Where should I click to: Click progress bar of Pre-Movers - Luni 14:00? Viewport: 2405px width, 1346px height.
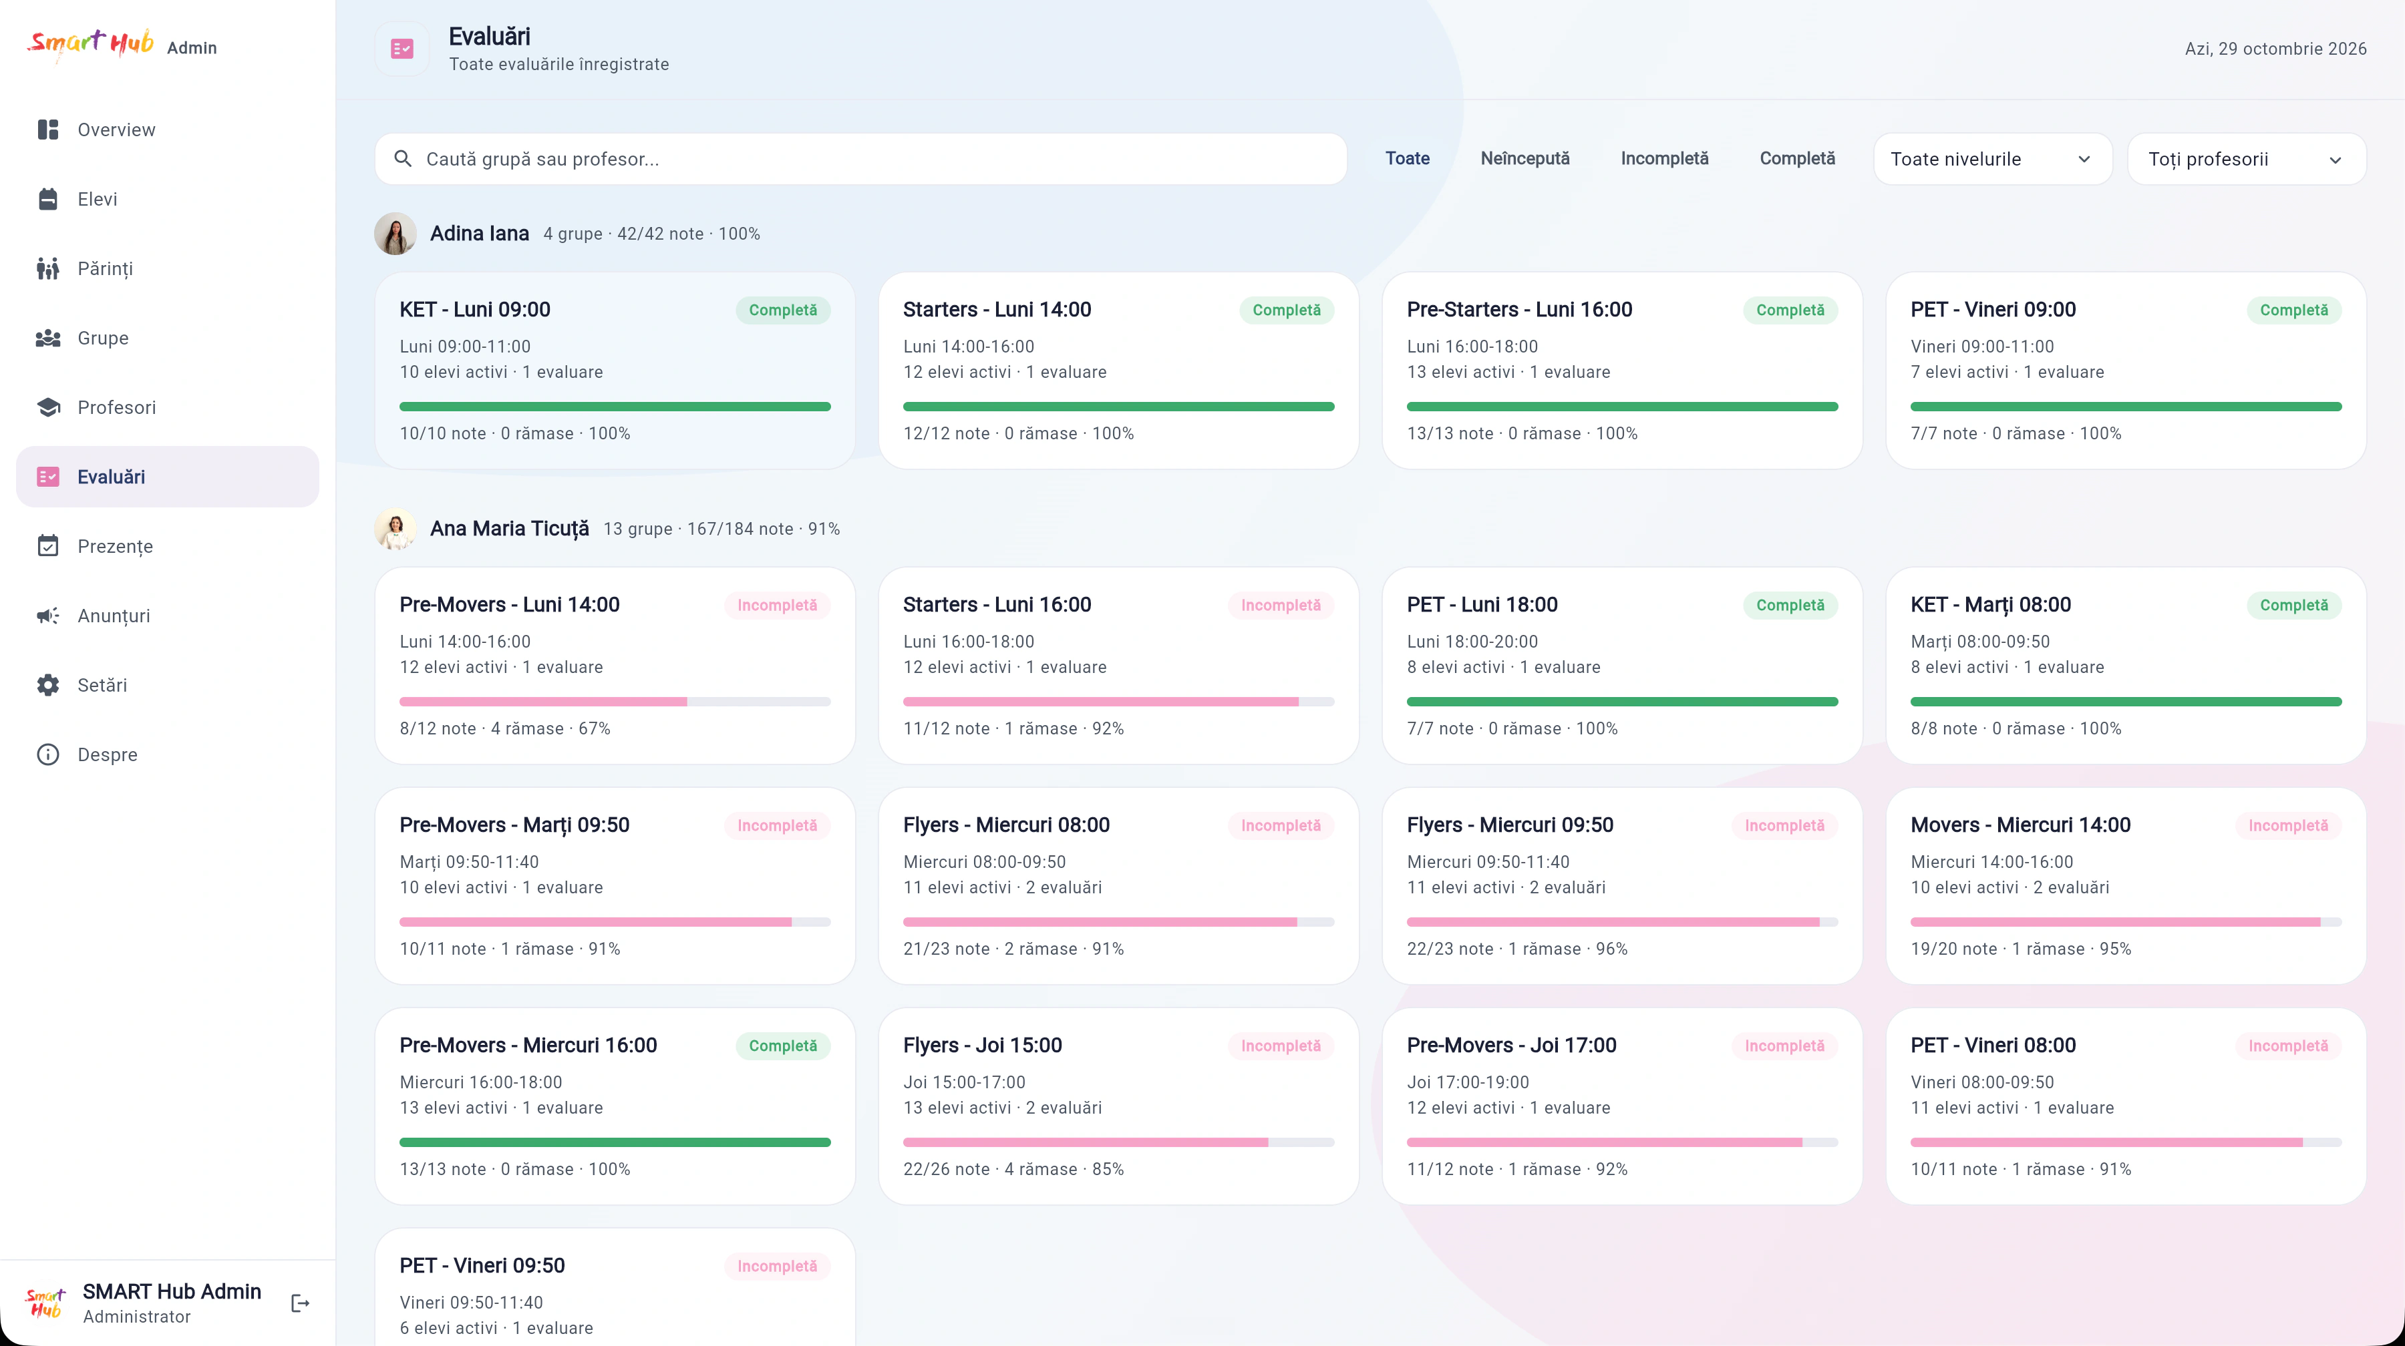click(x=615, y=702)
